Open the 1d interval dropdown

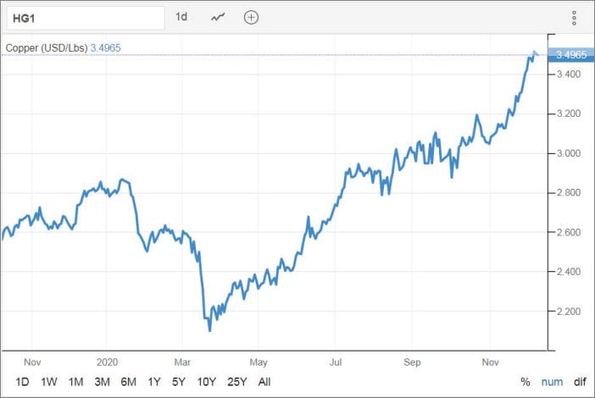(181, 17)
